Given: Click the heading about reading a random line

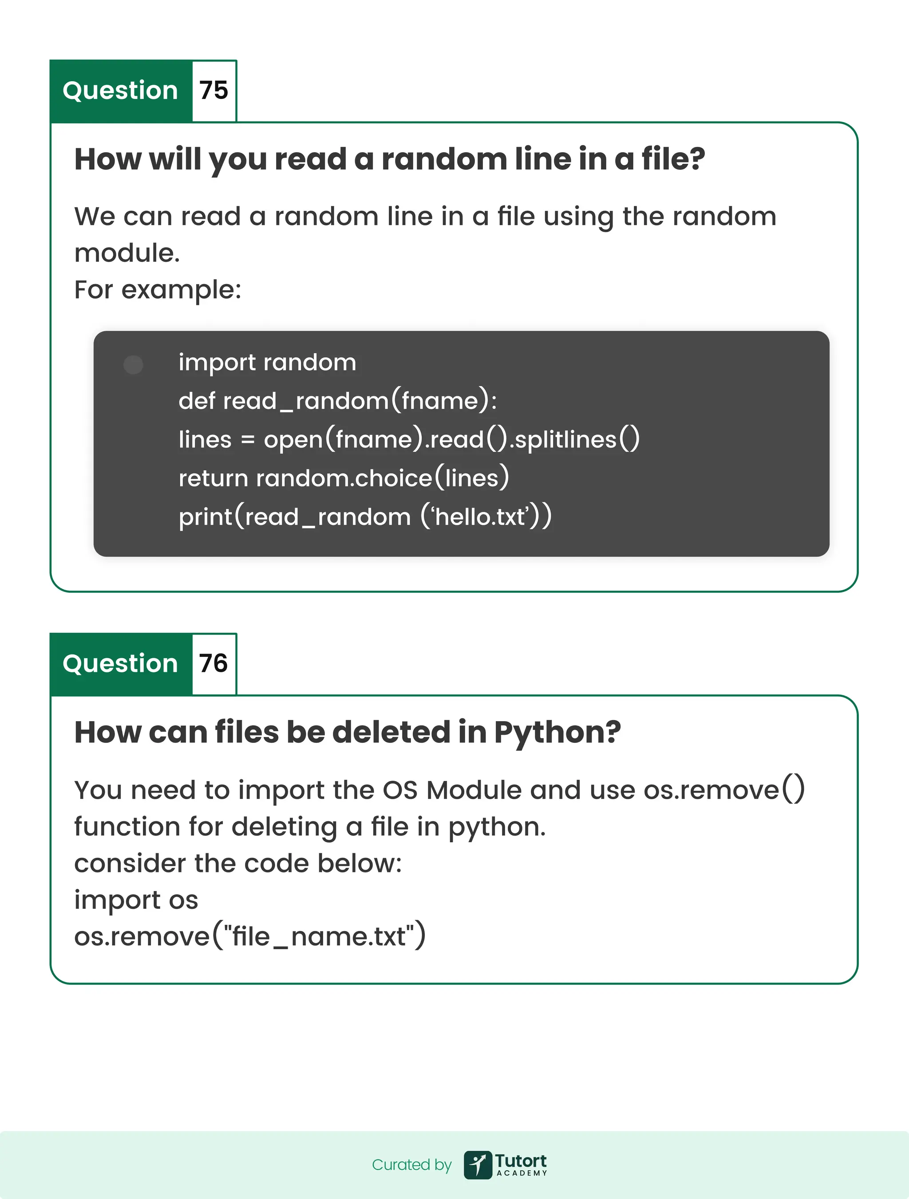Looking at the screenshot, I should pos(389,159).
